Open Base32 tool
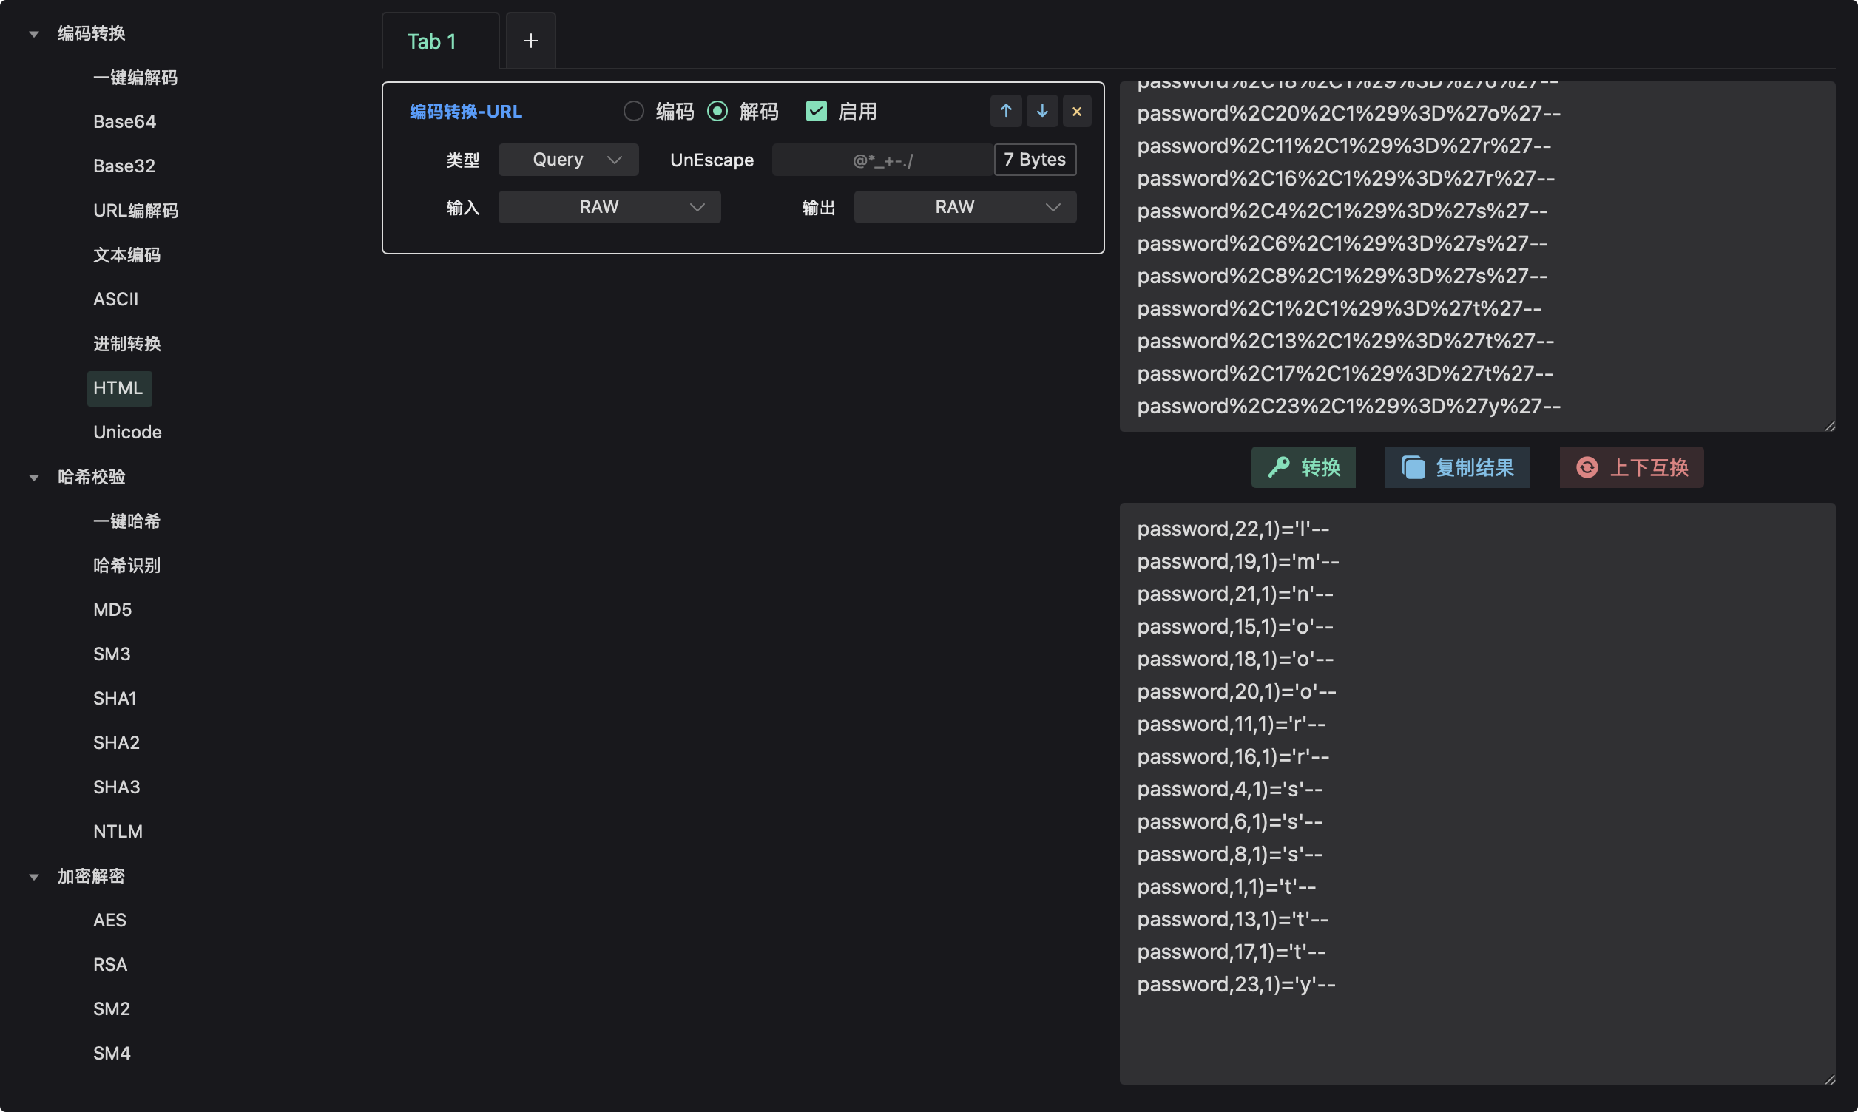Image resolution: width=1858 pixels, height=1112 pixels. click(124, 166)
